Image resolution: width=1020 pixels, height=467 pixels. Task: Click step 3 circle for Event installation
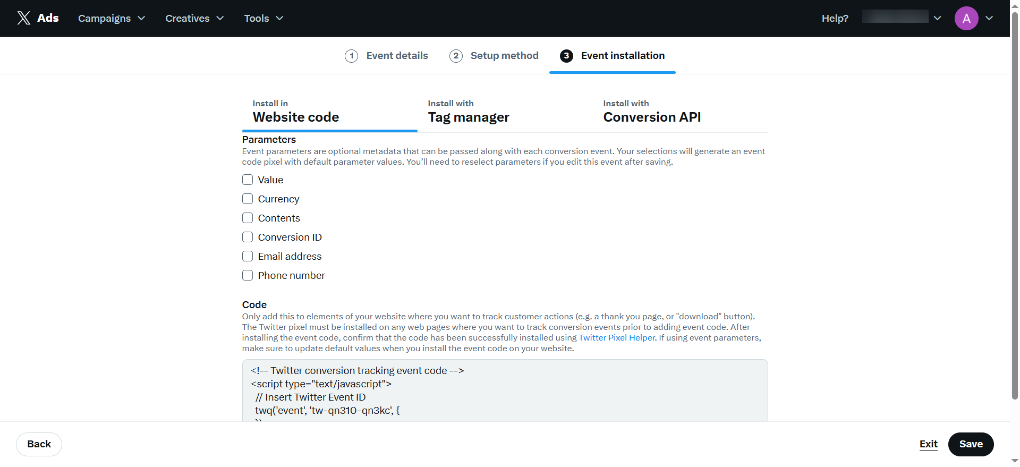566,56
